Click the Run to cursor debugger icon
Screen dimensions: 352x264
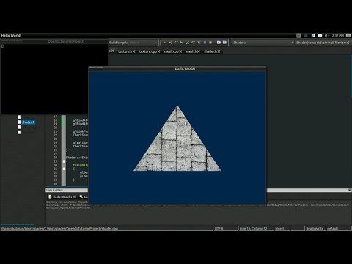click(170, 43)
